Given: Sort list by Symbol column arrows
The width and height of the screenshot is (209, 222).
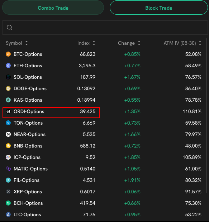Looking at the screenshot, I should click(27, 43).
